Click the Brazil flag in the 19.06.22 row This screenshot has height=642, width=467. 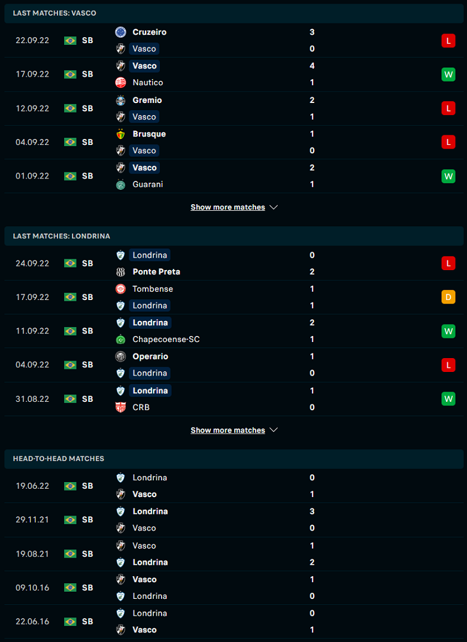pyautogui.click(x=71, y=486)
